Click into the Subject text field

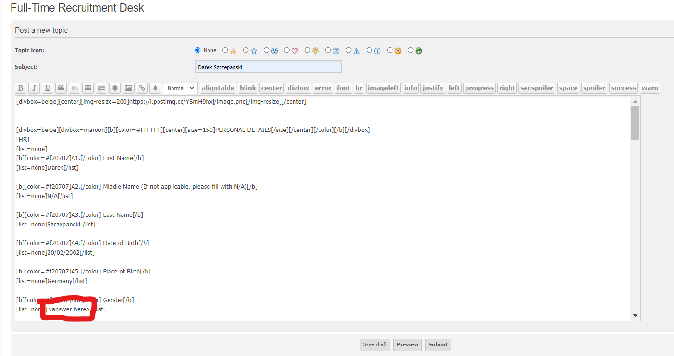coord(268,67)
